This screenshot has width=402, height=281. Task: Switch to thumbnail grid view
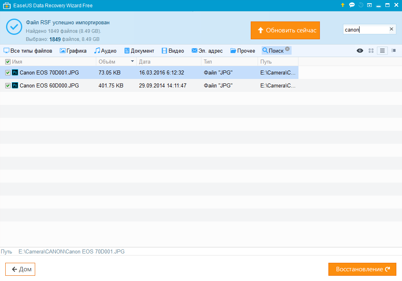pos(371,51)
